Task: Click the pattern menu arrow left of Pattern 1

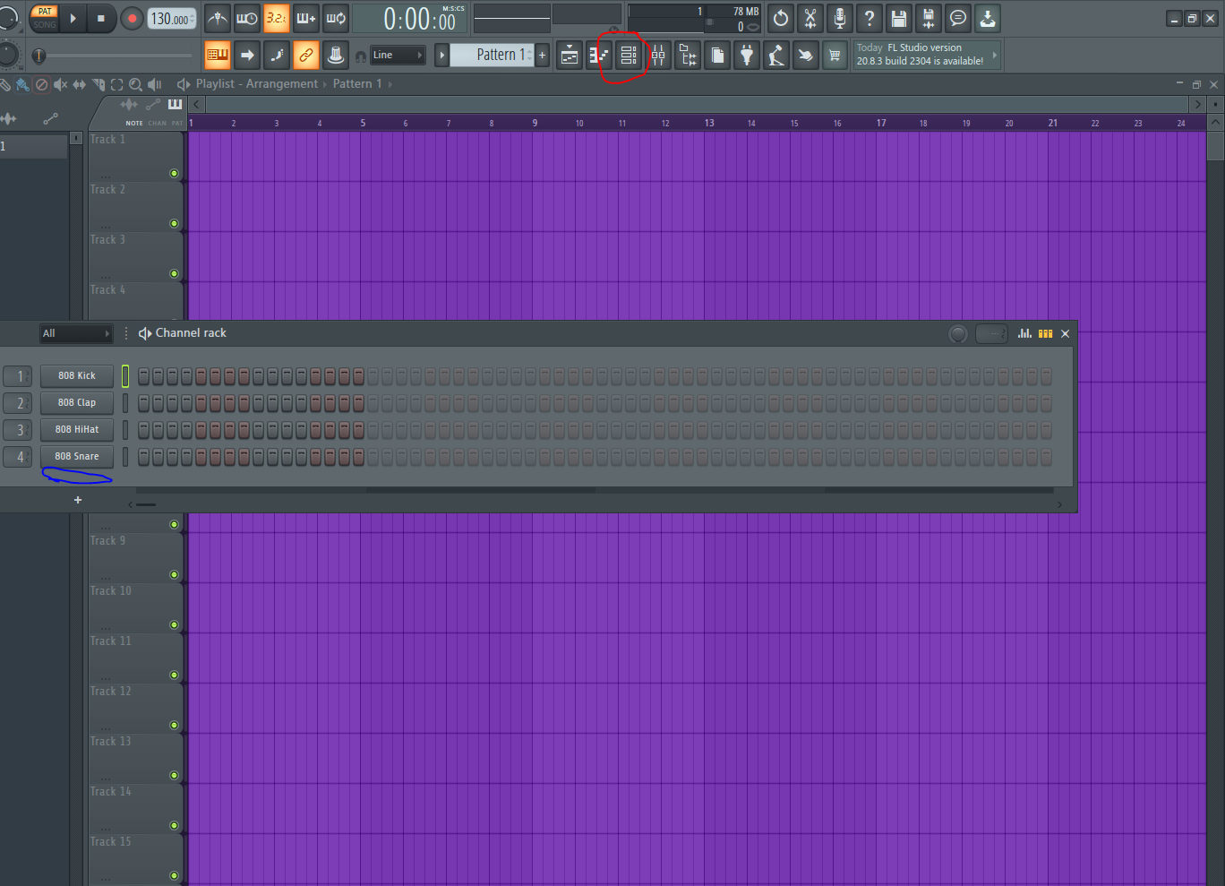Action: click(x=441, y=55)
